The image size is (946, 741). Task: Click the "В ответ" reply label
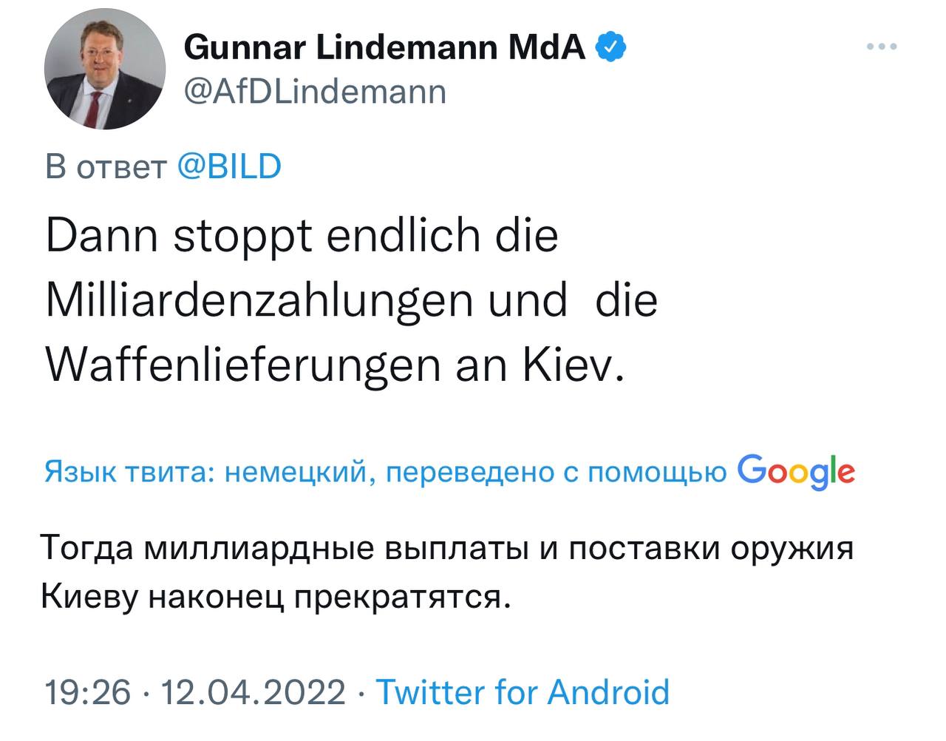106,167
